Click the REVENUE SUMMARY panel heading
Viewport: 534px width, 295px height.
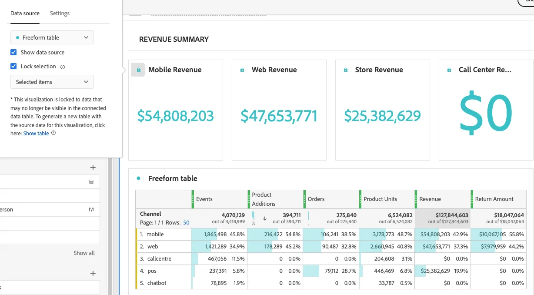click(x=174, y=39)
